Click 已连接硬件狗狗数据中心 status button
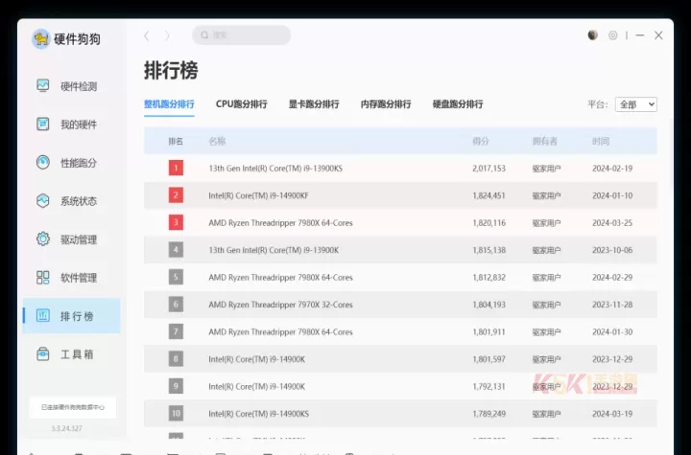Image resolution: width=691 pixels, height=455 pixels. click(73, 407)
